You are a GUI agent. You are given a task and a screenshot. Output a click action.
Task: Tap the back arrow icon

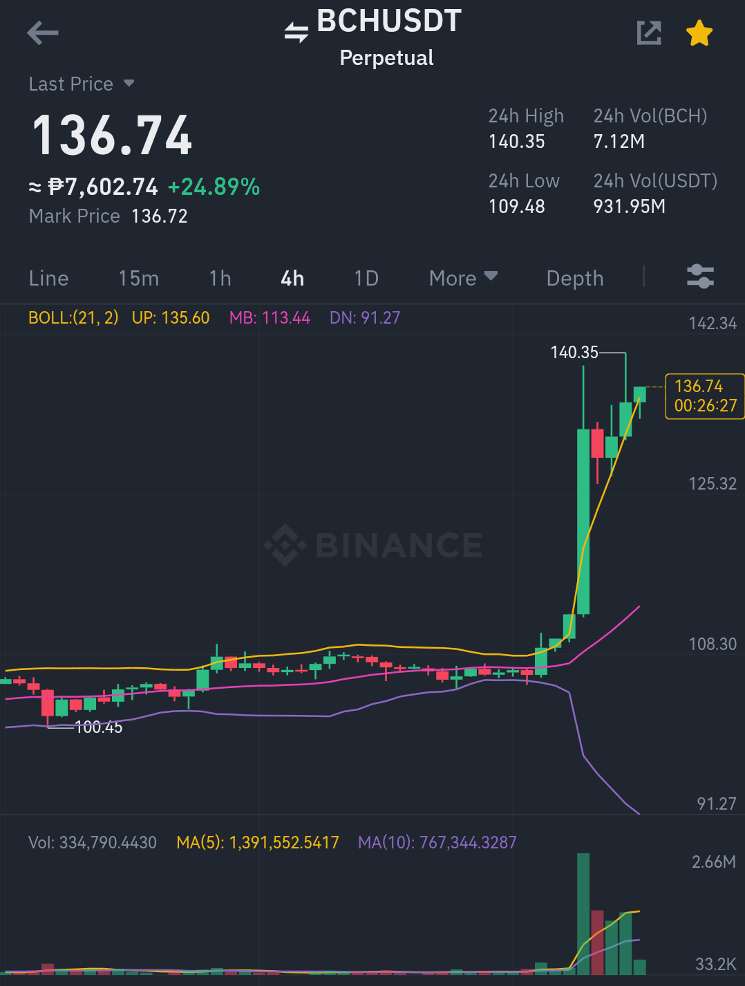(42, 32)
